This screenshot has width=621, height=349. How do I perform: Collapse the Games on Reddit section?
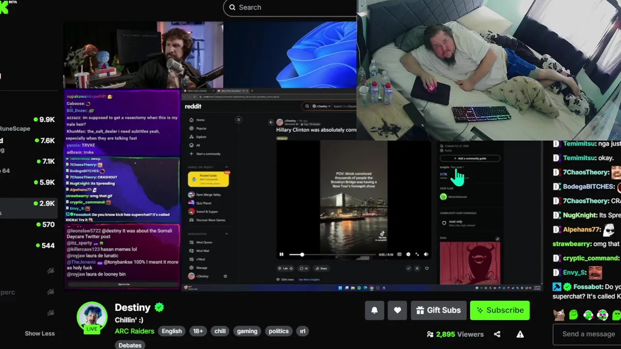[x=227, y=167]
